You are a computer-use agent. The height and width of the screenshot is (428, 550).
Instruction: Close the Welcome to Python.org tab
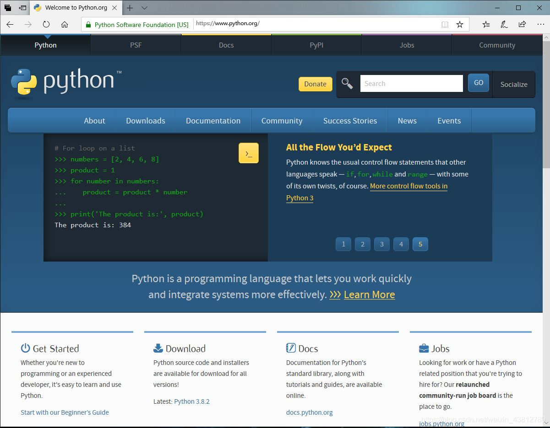[114, 8]
